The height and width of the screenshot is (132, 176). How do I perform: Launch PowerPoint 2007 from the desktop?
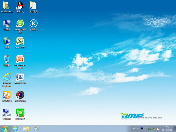(20, 59)
